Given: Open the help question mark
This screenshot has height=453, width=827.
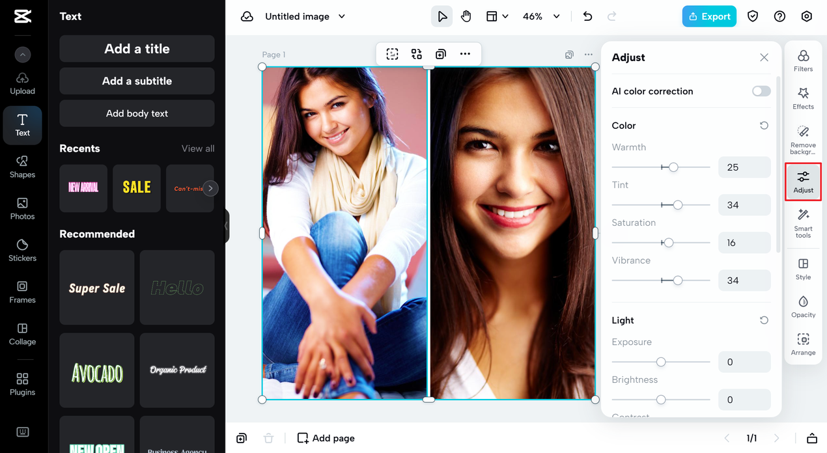Looking at the screenshot, I should click(x=779, y=16).
